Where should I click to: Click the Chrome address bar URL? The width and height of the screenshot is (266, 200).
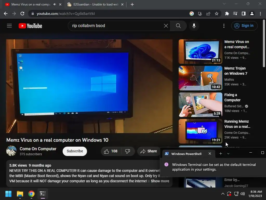[x=66, y=14]
